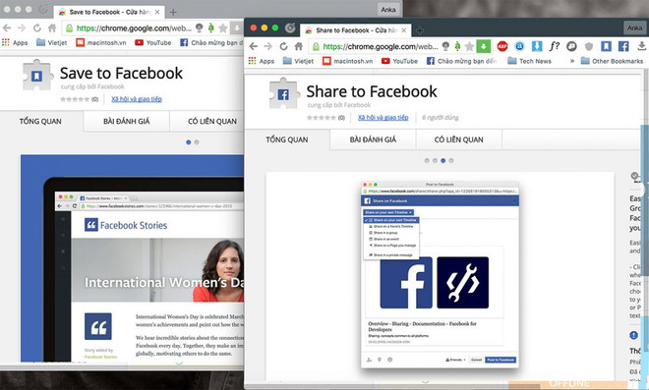Expand hidden bookmarks with the » chevron
Viewport: 649px width, 390px height.
pos(572,61)
